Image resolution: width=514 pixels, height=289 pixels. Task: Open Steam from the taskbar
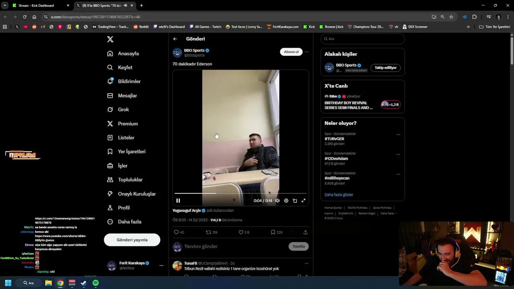pyautogui.click(x=84, y=283)
